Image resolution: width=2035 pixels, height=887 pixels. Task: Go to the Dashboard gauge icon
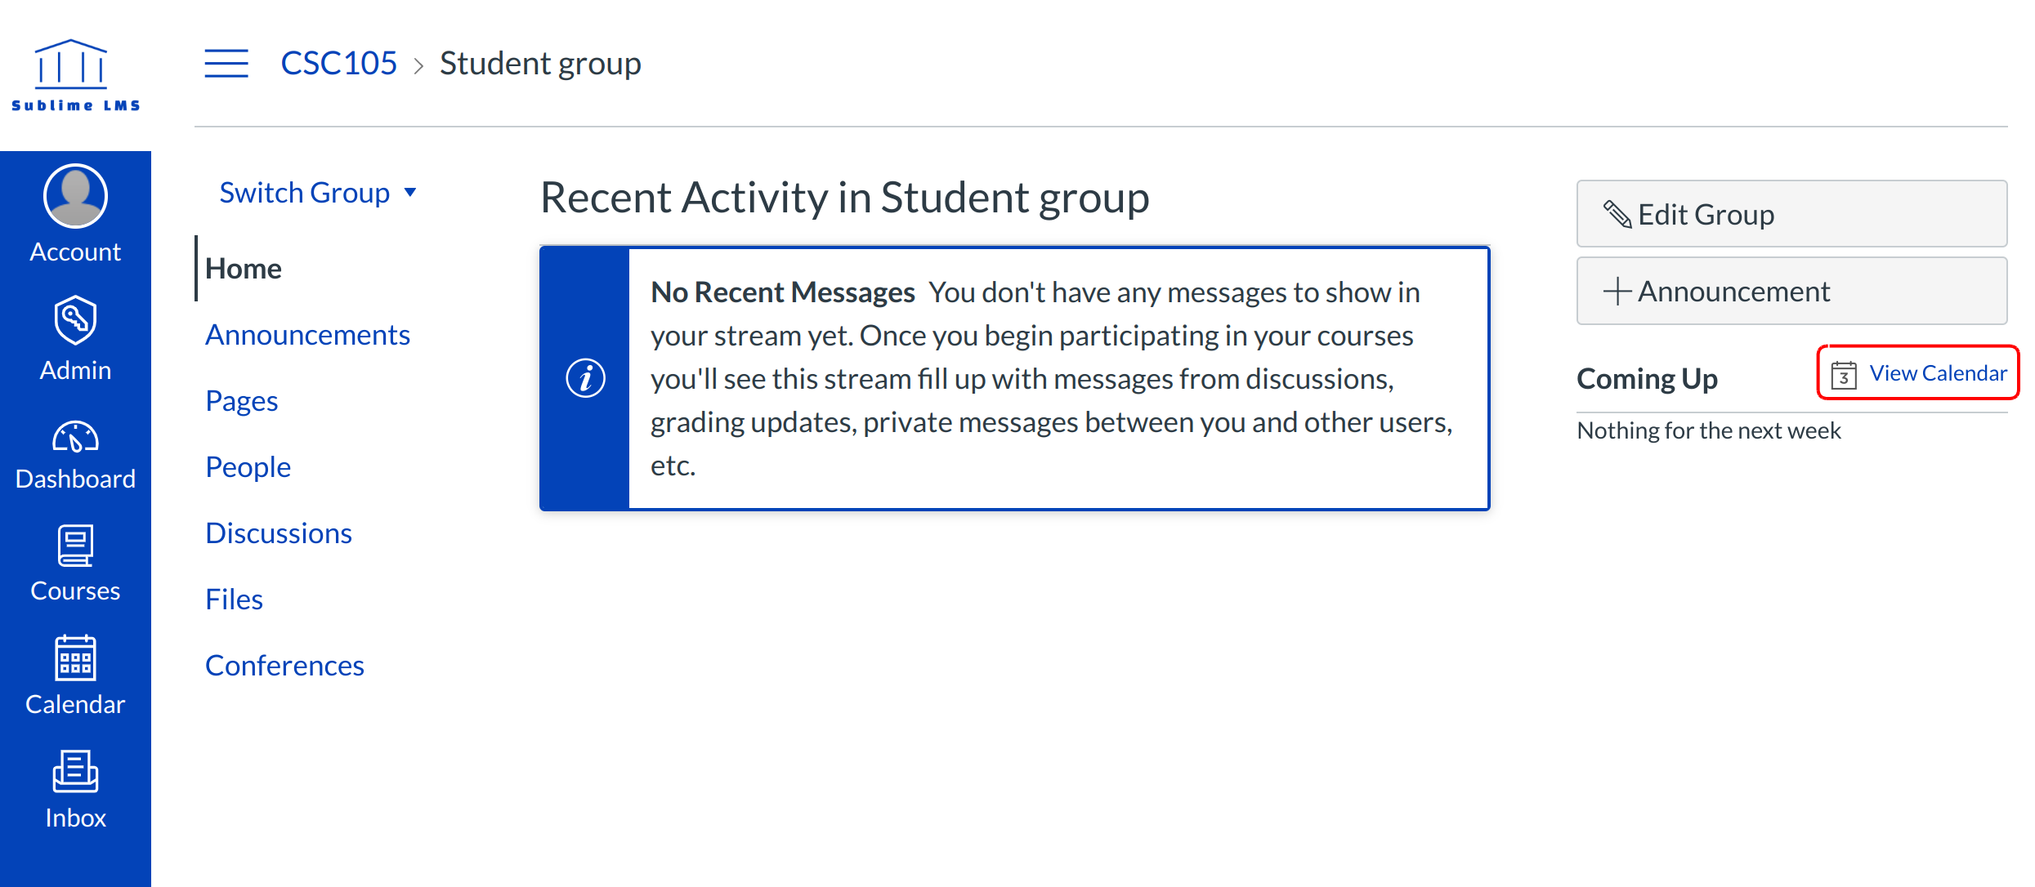click(x=75, y=438)
